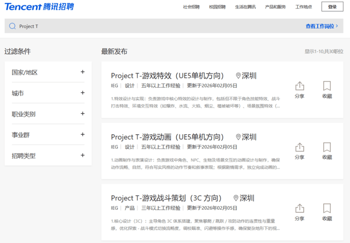Expand the 城市 filter section
350x243 pixels.
pyautogui.click(x=83, y=93)
